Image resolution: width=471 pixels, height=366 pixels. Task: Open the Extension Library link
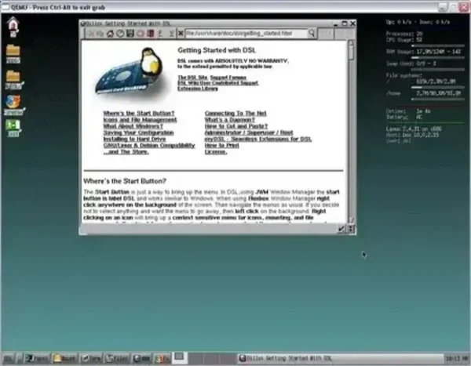[x=198, y=89]
